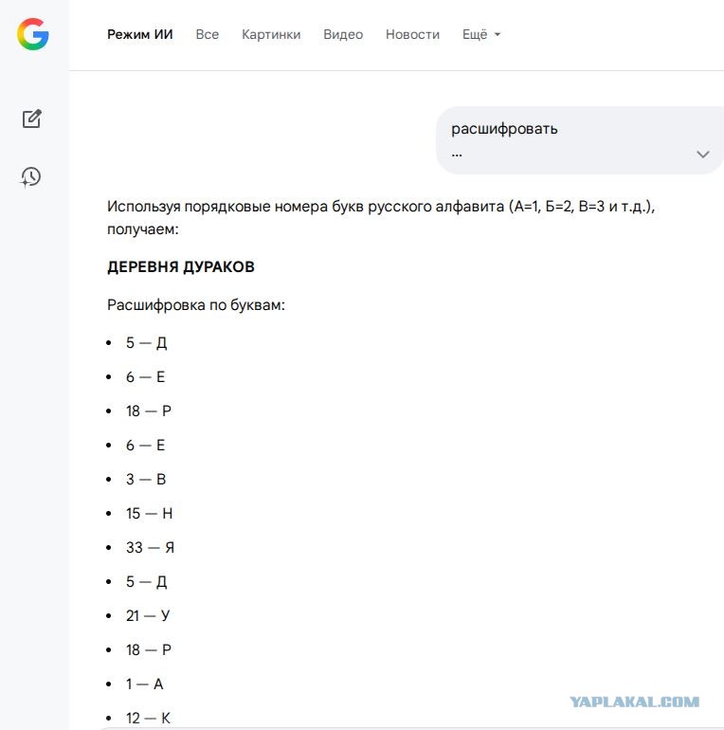Click the ДЕРЕВНЯ ДУРАКОВ bold answer text

tap(181, 266)
